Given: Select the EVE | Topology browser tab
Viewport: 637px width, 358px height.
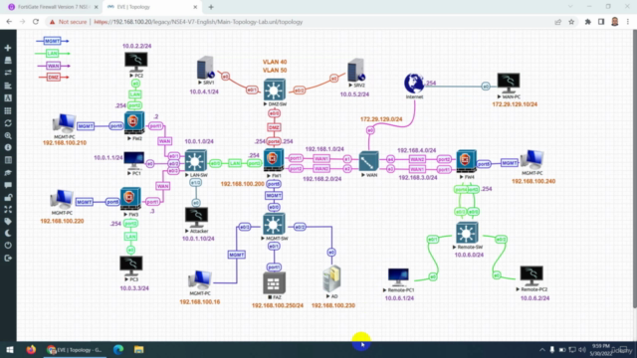Looking at the screenshot, I should (151, 7).
